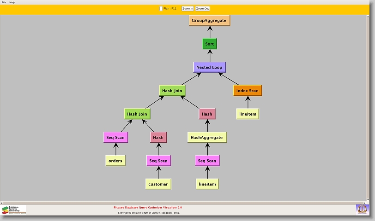This screenshot has height=221, width=375.
Task: Select the customer table node
Action: [158, 184]
